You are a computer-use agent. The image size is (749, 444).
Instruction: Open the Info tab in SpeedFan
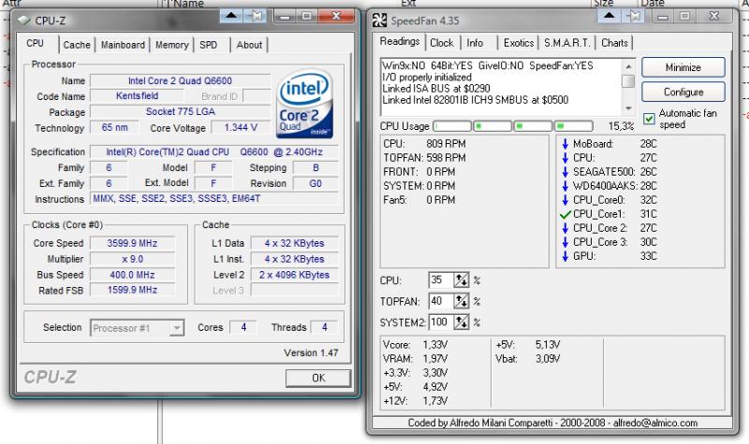(475, 43)
